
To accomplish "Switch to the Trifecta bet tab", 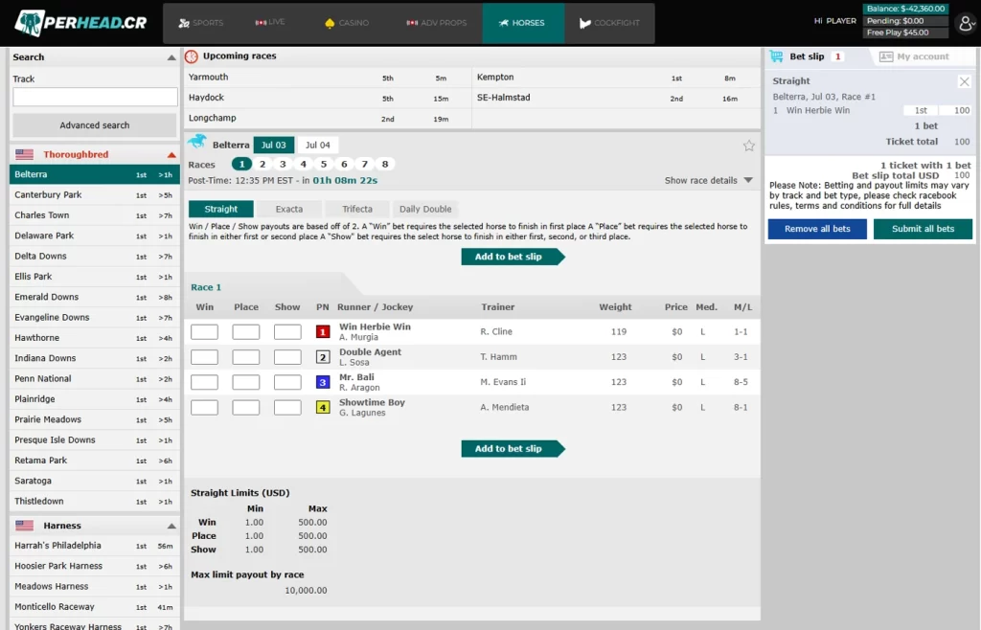I will (357, 209).
